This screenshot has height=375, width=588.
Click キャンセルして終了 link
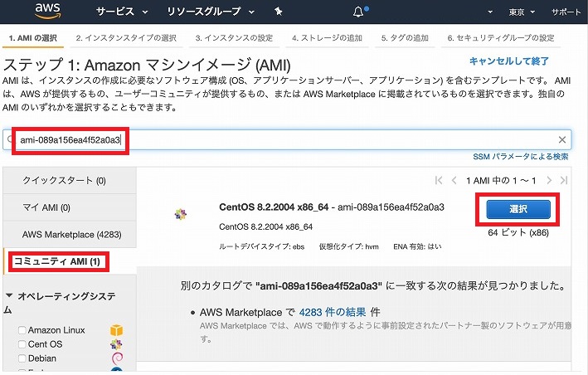pyautogui.click(x=509, y=61)
